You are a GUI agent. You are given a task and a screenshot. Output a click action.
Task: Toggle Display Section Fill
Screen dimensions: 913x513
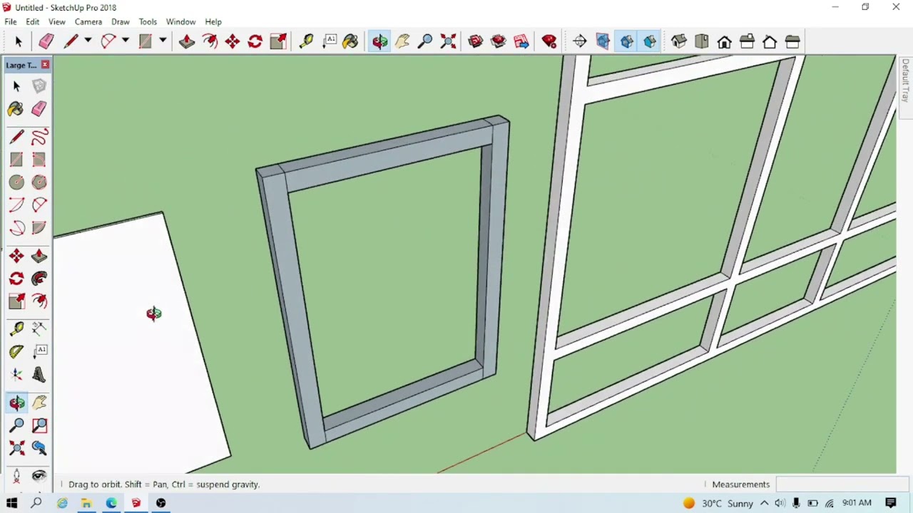click(650, 41)
